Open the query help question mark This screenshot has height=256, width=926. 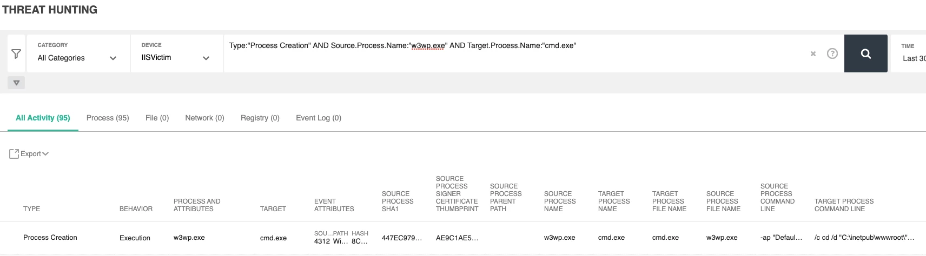tap(832, 53)
